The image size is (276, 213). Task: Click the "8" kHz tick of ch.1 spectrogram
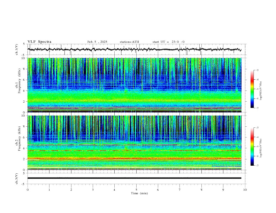click(x=24, y=69)
